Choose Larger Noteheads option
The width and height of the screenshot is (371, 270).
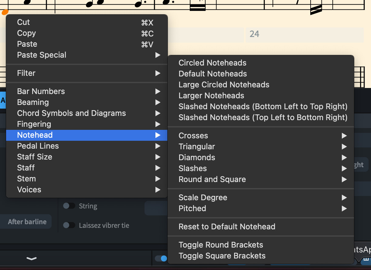211,96
